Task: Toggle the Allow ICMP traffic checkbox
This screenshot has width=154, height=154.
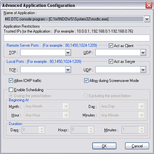Action: (11, 81)
